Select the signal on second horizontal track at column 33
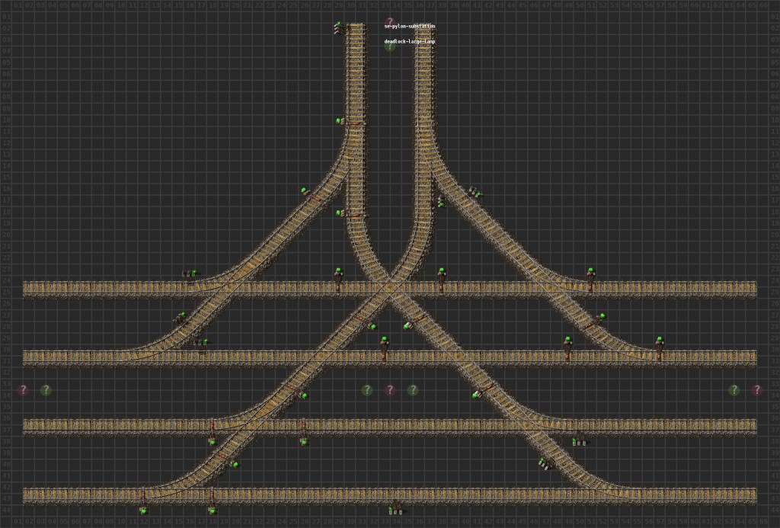Image resolution: width=780 pixels, height=528 pixels. coord(384,348)
